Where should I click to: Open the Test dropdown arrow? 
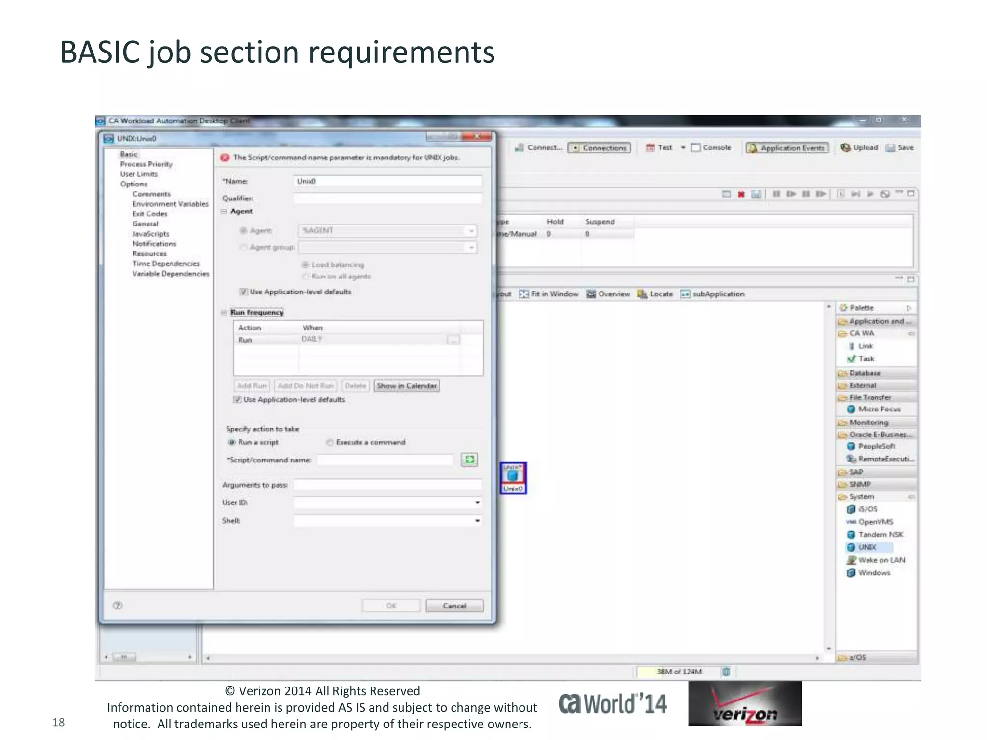pyautogui.click(x=683, y=147)
